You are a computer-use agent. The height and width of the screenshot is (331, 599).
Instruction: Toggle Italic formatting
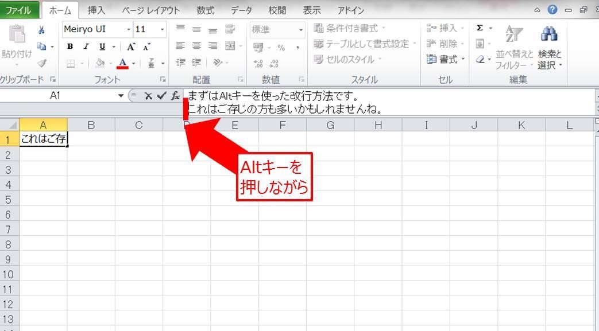tap(86, 47)
